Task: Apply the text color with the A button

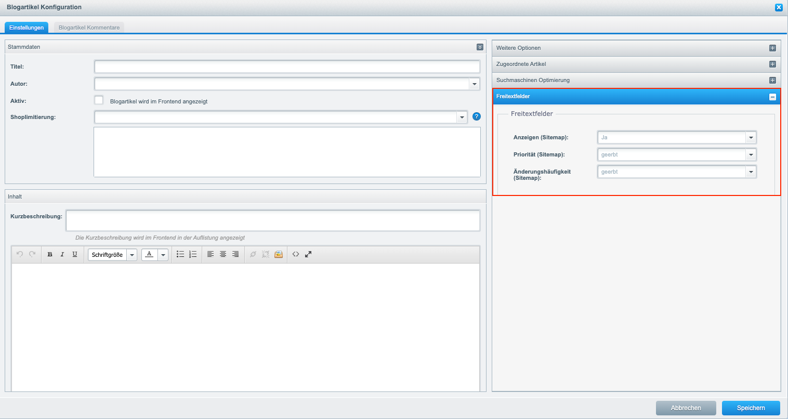Action: 150,254
